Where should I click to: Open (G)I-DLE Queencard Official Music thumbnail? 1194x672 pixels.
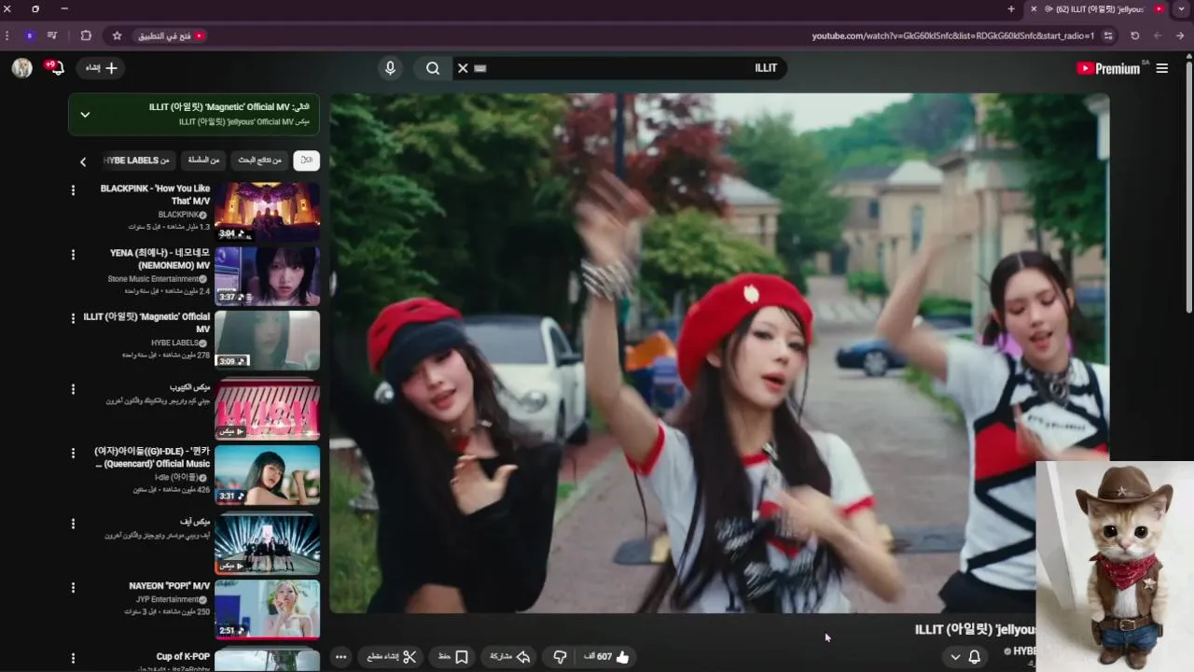click(267, 475)
